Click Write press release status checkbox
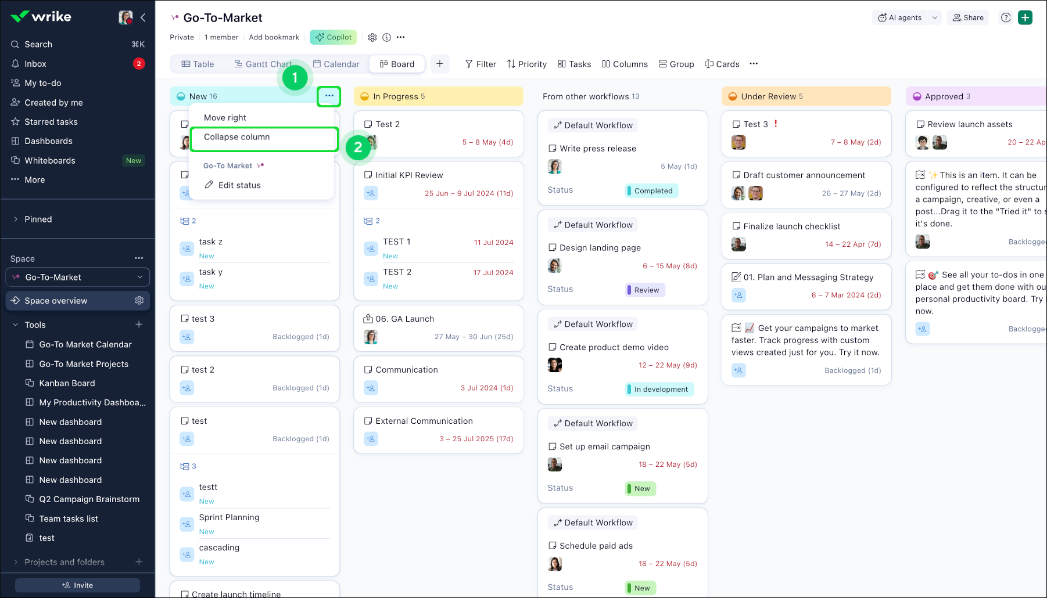The image size is (1047, 598). (x=553, y=149)
